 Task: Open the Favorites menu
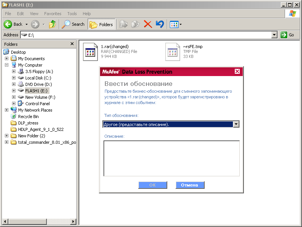pos(52,14)
